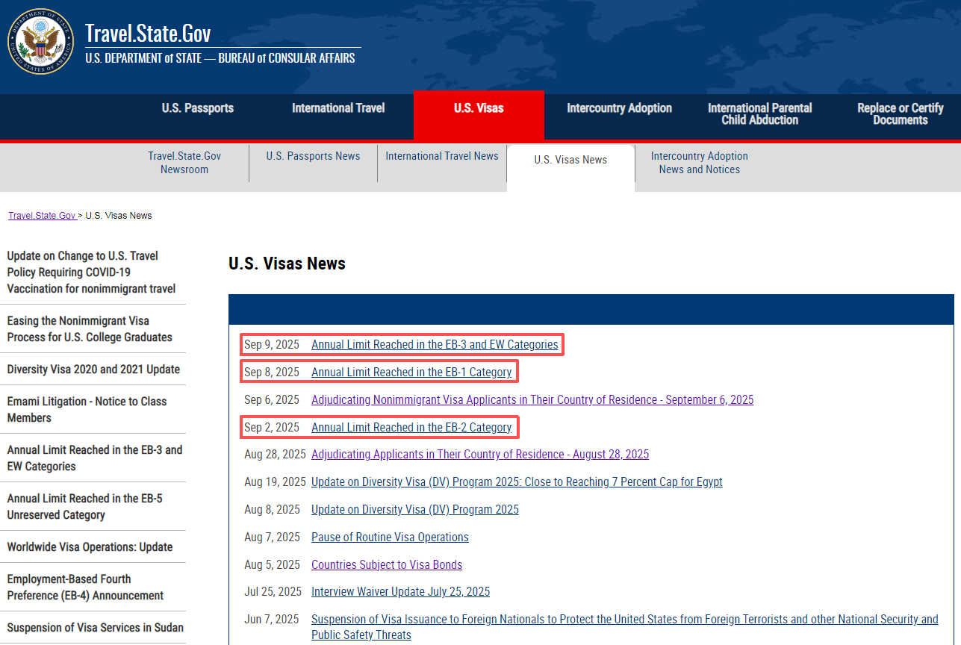Image resolution: width=961 pixels, height=645 pixels.
Task: Open the International Travel menu
Action: 338,108
